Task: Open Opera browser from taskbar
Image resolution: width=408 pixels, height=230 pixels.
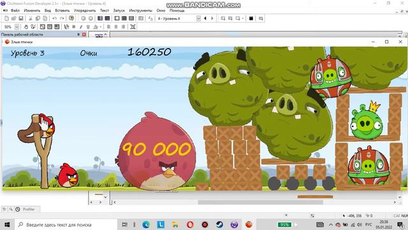Action: point(190,224)
